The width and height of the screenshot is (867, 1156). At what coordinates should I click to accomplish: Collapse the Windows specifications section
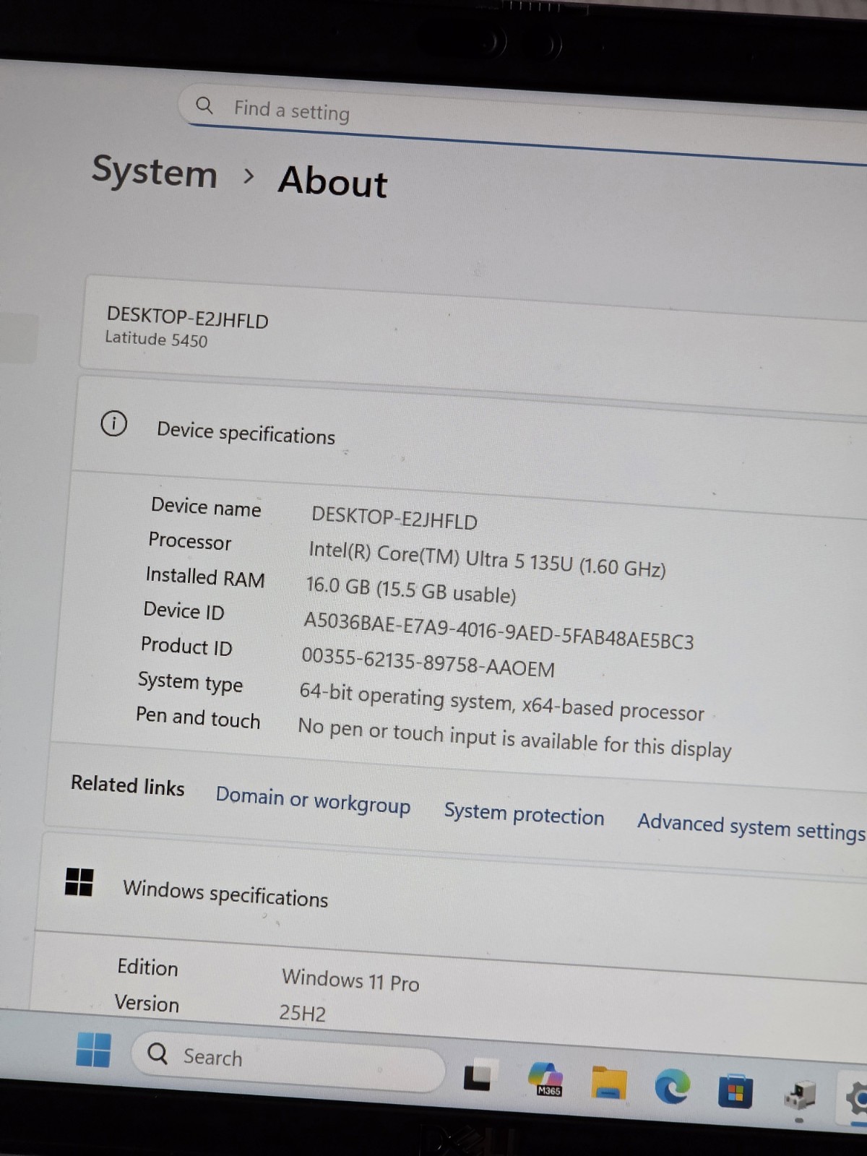point(452,907)
